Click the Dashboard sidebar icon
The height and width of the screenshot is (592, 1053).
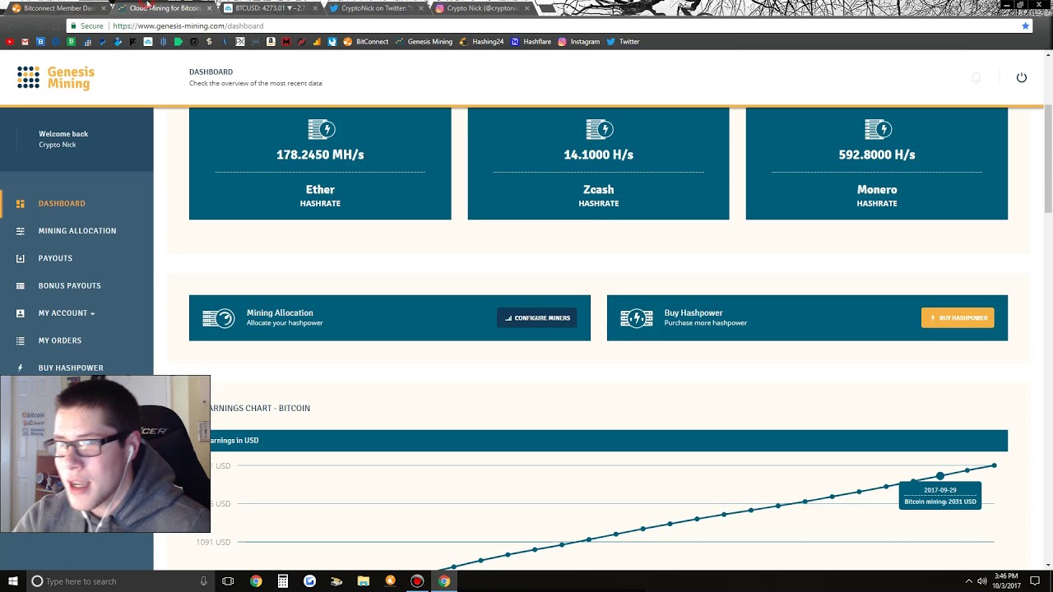21,203
